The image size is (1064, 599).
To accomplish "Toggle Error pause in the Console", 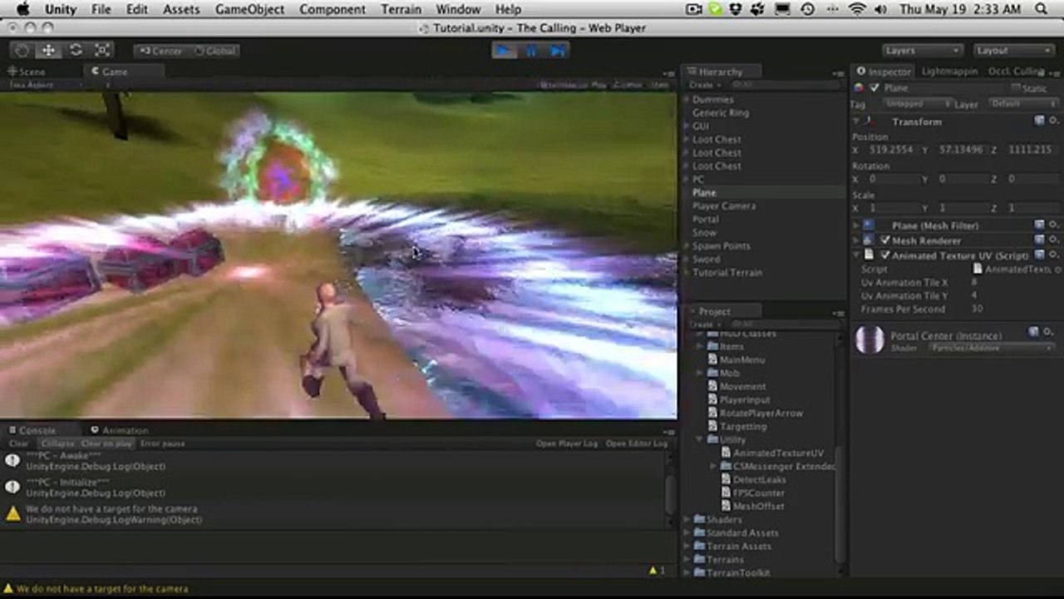I will (163, 444).
